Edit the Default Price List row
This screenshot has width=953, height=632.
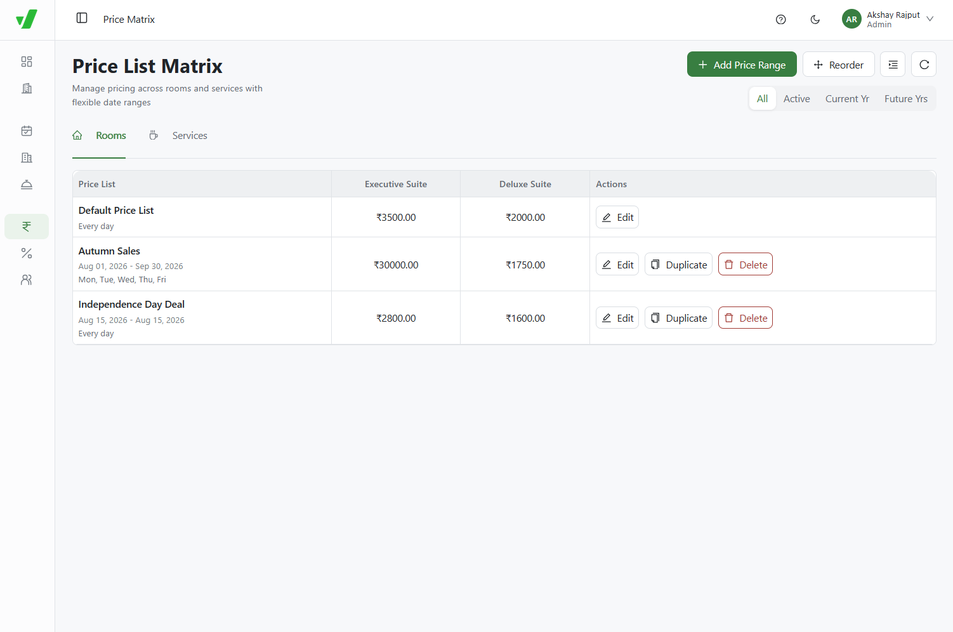617,217
